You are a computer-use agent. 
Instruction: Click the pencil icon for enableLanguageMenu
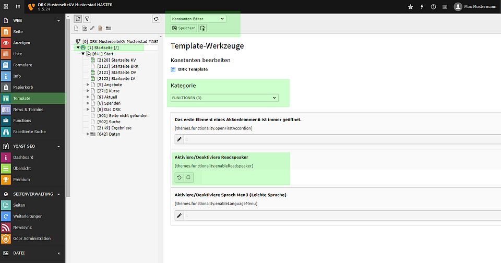click(179, 216)
